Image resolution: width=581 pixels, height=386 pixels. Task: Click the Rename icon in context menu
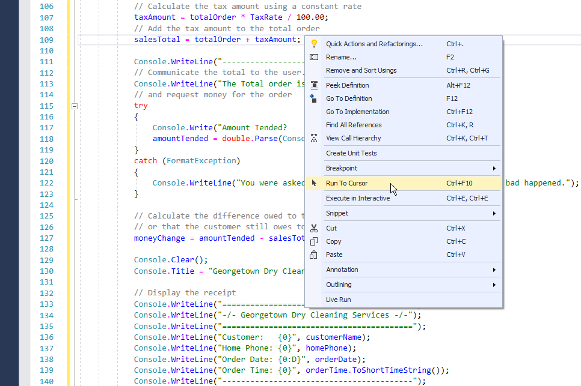point(314,57)
